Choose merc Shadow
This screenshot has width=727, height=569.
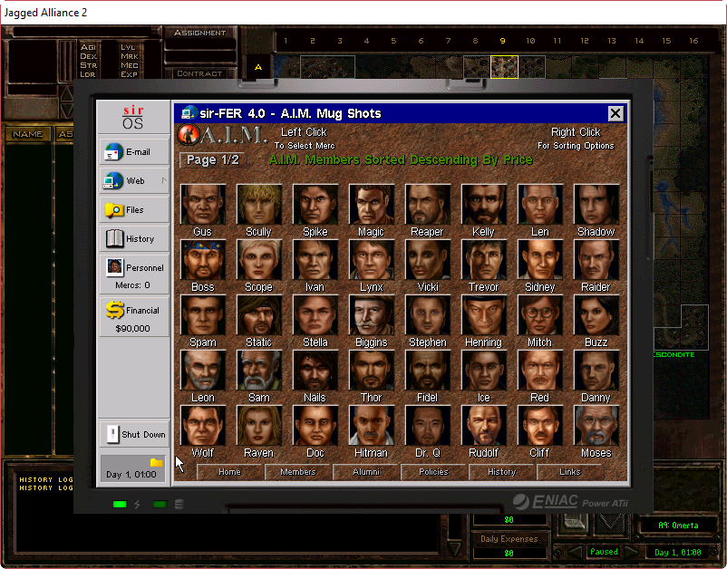click(596, 205)
